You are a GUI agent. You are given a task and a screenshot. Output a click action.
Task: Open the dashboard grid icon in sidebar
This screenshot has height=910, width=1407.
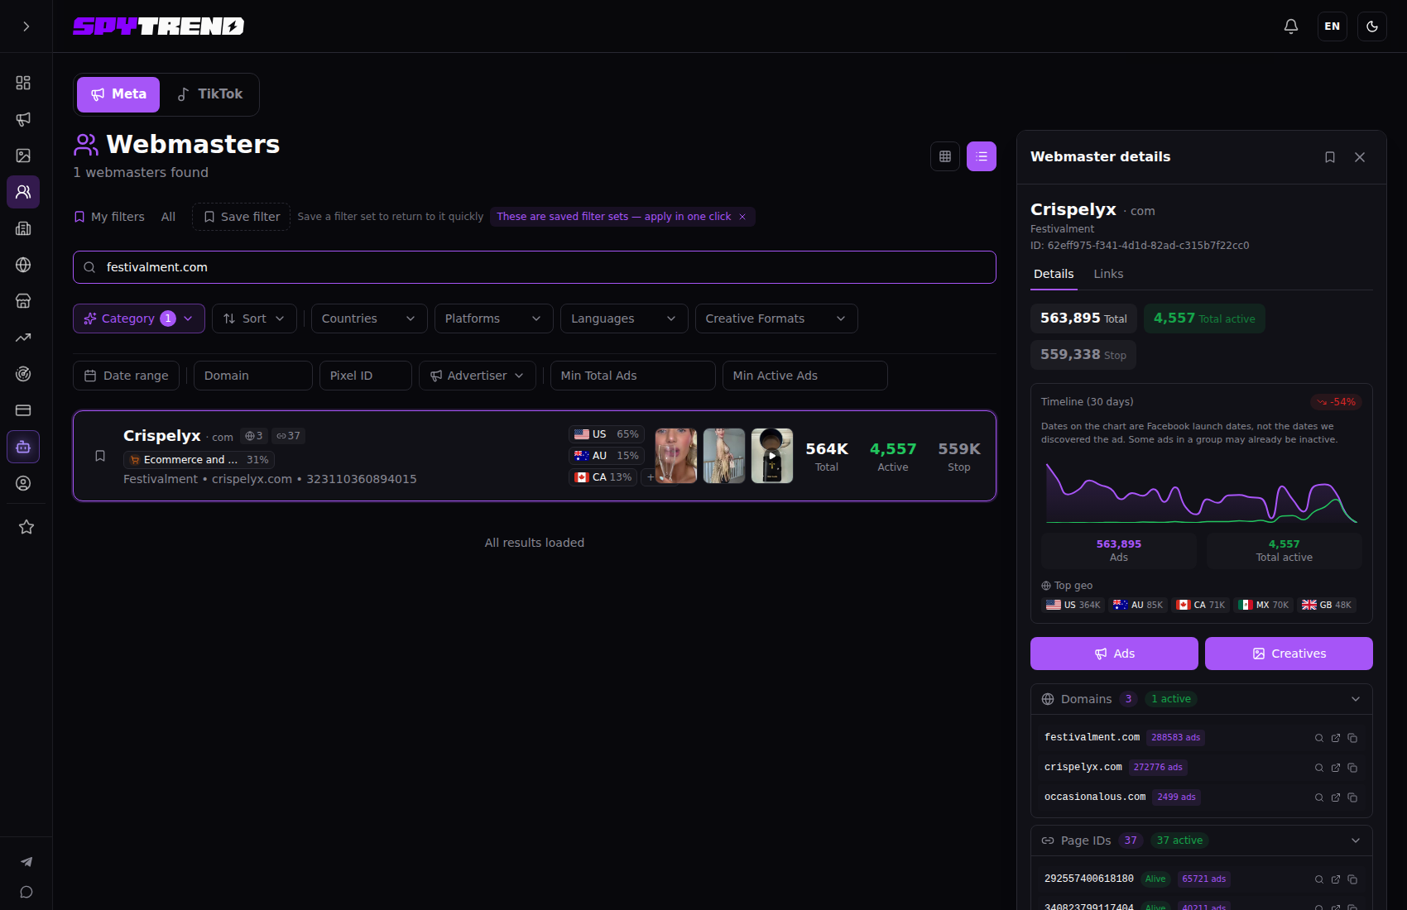[23, 83]
